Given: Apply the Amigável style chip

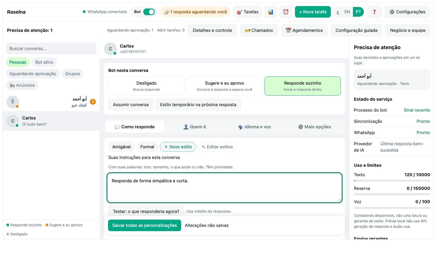Looking at the screenshot, I should pos(121,147).
